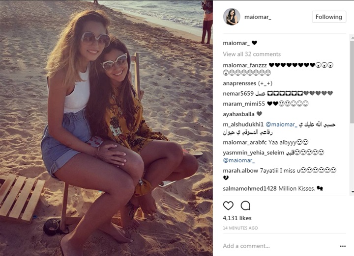The height and width of the screenshot is (256, 354).
Task: Visit anaprensses commenter profile
Action: click(239, 83)
